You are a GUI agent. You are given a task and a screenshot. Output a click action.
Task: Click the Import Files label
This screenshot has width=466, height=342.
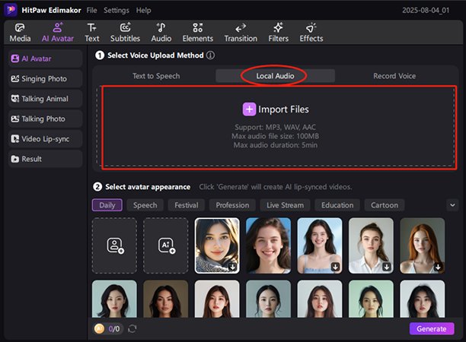(283, 109)
